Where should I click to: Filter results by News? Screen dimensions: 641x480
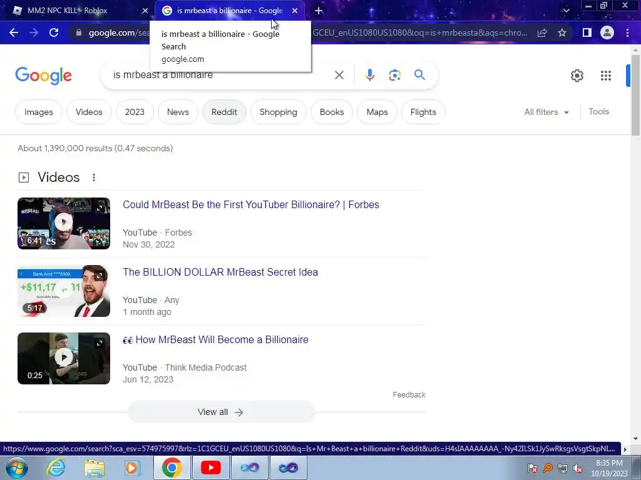[x=178, y=112]
